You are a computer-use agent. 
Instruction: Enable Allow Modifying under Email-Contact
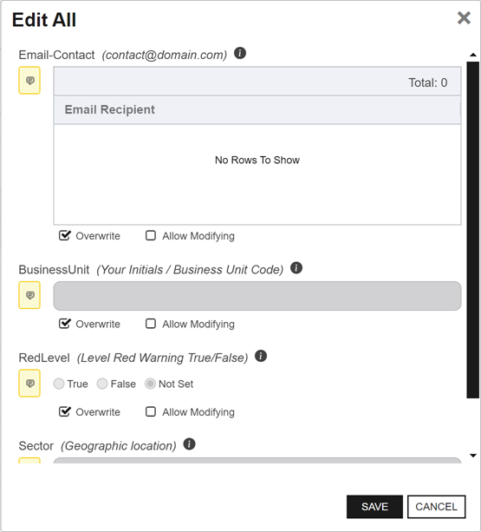[x=151, y=235]
